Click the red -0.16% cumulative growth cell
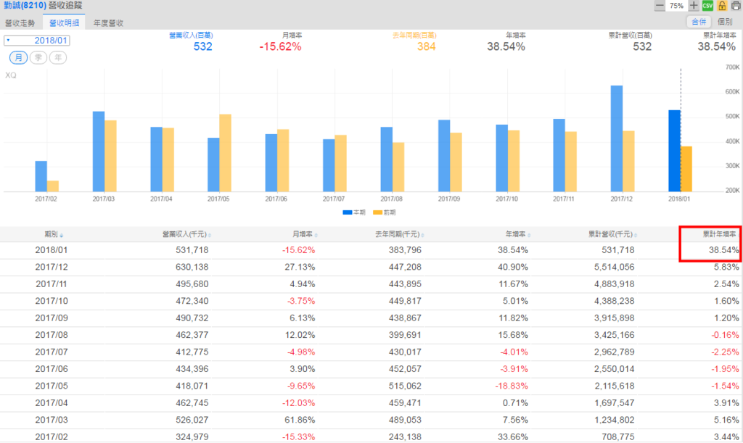The width and height of the screenshot is (743, 443). tap(725, 335)
